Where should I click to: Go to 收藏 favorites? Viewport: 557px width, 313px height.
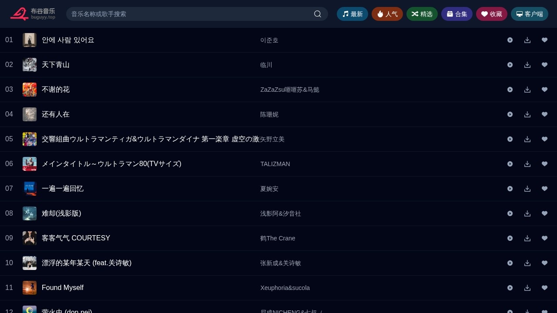click(492, 14)
